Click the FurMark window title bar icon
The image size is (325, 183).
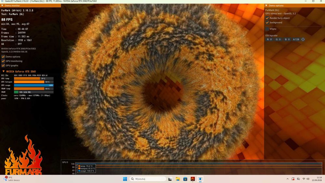point(3,1)
